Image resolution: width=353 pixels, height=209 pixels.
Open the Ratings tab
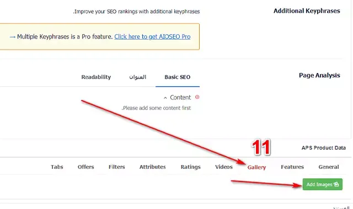(x=190, y=167)
